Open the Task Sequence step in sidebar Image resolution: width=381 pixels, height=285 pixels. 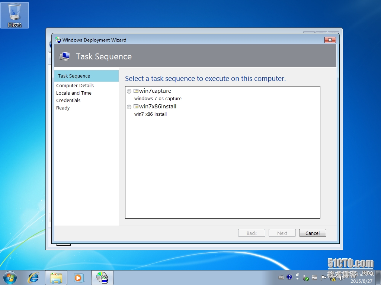coord(86,76)
